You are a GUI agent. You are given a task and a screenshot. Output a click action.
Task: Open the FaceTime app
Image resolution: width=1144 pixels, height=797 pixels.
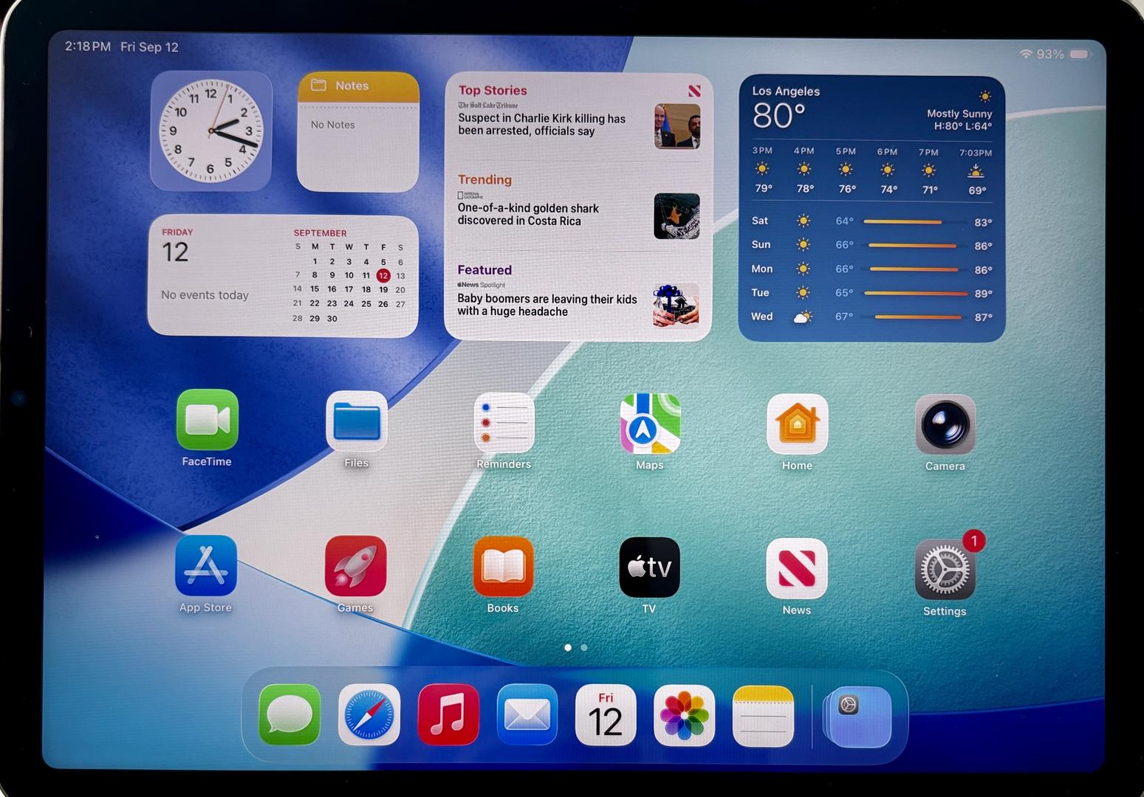click(208, 420)
